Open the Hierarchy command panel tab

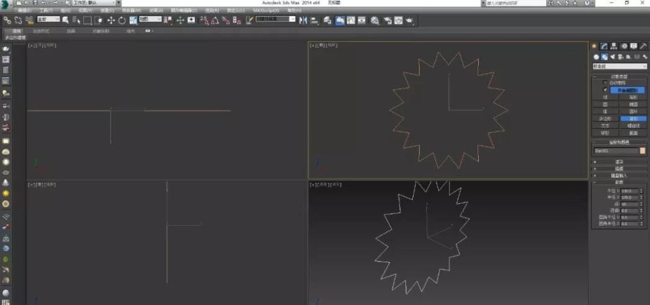pyautogui.click(x=613, y=46)
